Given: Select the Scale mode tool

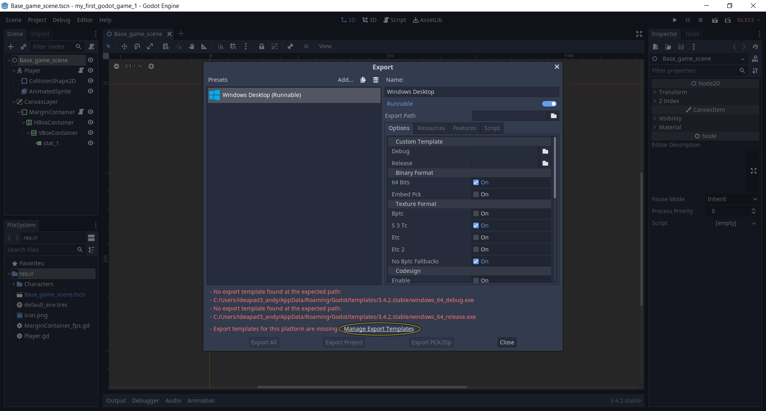Looking at the screenshot, I should coord(150,46).
